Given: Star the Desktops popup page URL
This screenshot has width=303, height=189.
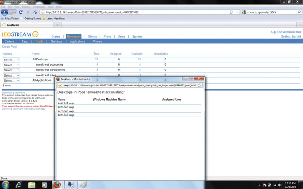Looking at the screenshot, I should click(199, 85).
